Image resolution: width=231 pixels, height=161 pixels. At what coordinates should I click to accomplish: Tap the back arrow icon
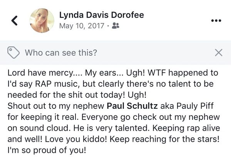[x=15, y=20]
